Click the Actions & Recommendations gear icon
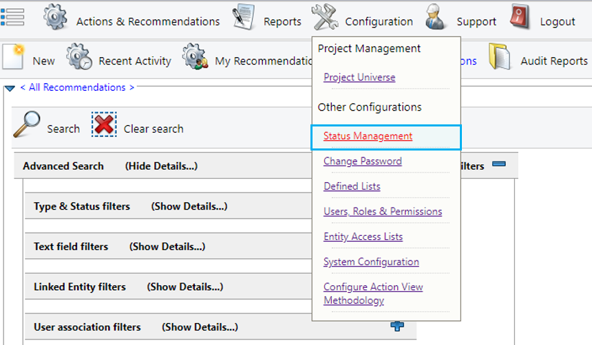The height and width of the screenshot is (345, 592). 55,17
